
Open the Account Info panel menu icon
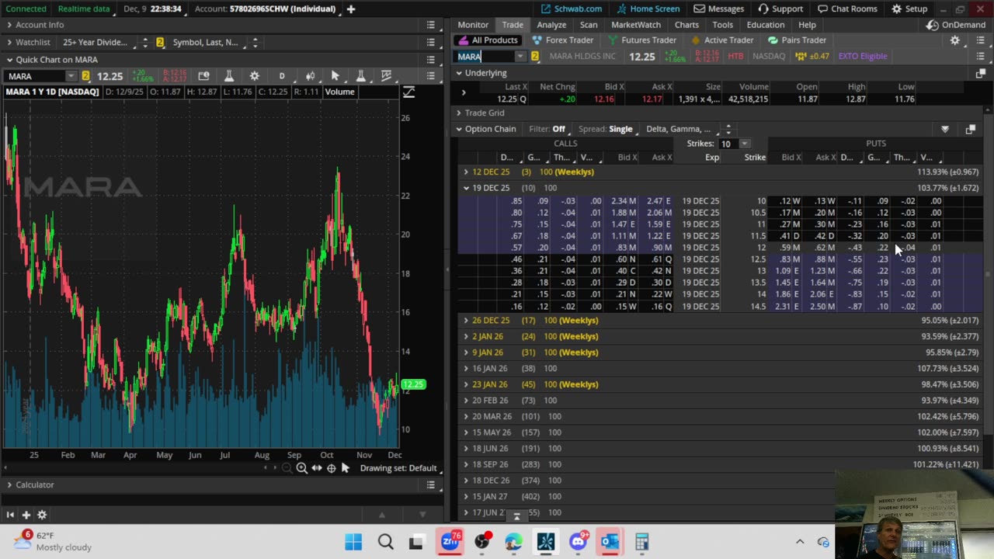point(431,25)
